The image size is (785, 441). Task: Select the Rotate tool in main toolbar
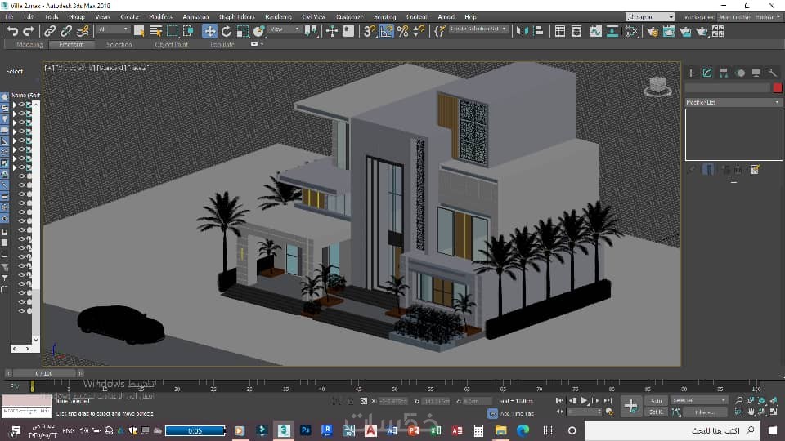tap(227, 31)
